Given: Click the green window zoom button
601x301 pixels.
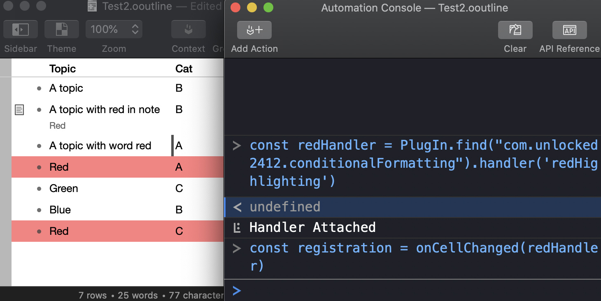Looking at the screenshot, I should tap(268, 7).
